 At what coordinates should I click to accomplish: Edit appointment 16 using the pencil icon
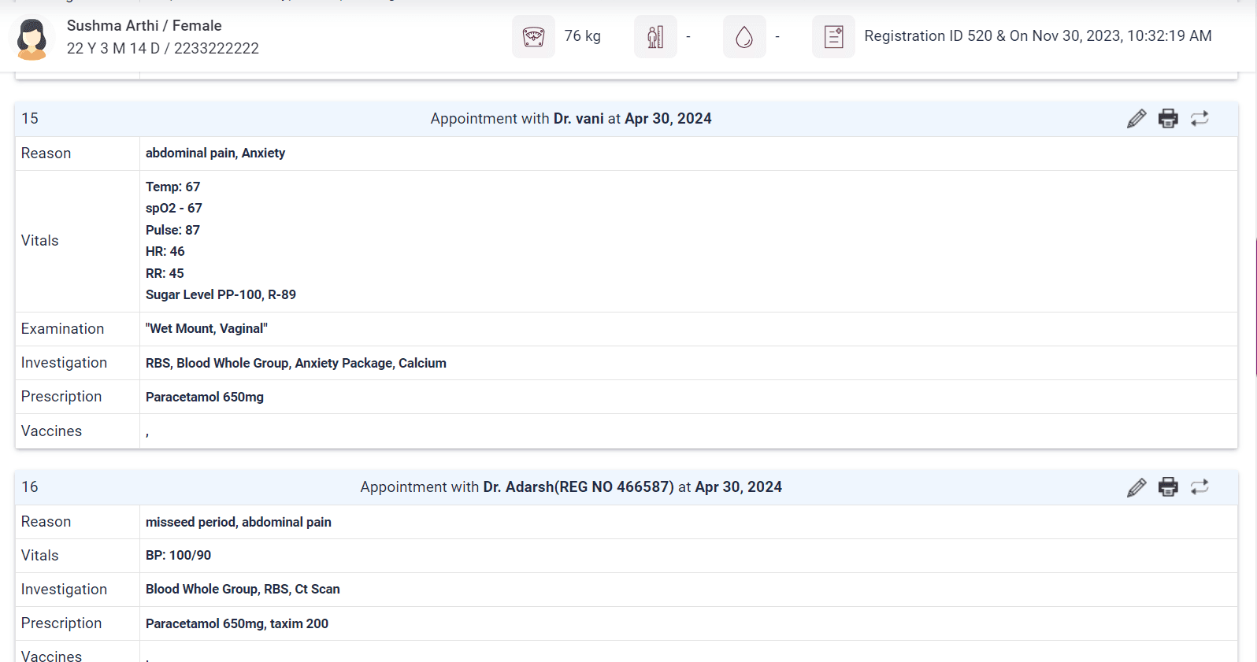(1136, 487)
